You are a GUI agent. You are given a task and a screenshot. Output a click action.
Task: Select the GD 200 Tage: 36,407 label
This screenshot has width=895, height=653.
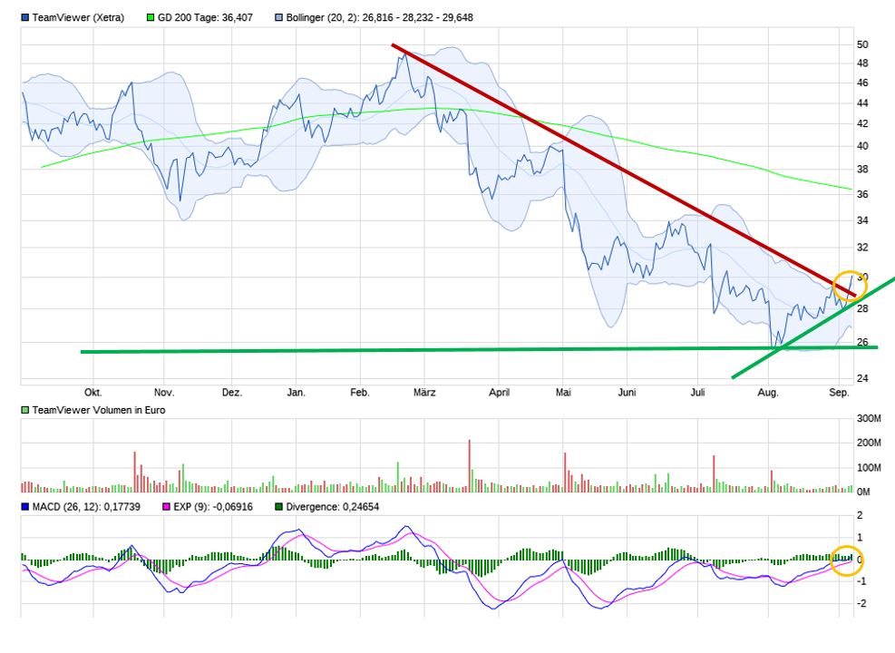(205, 18)
